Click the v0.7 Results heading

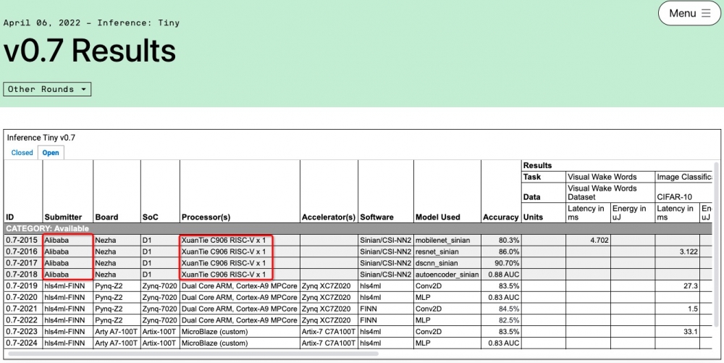pos(90,50)
